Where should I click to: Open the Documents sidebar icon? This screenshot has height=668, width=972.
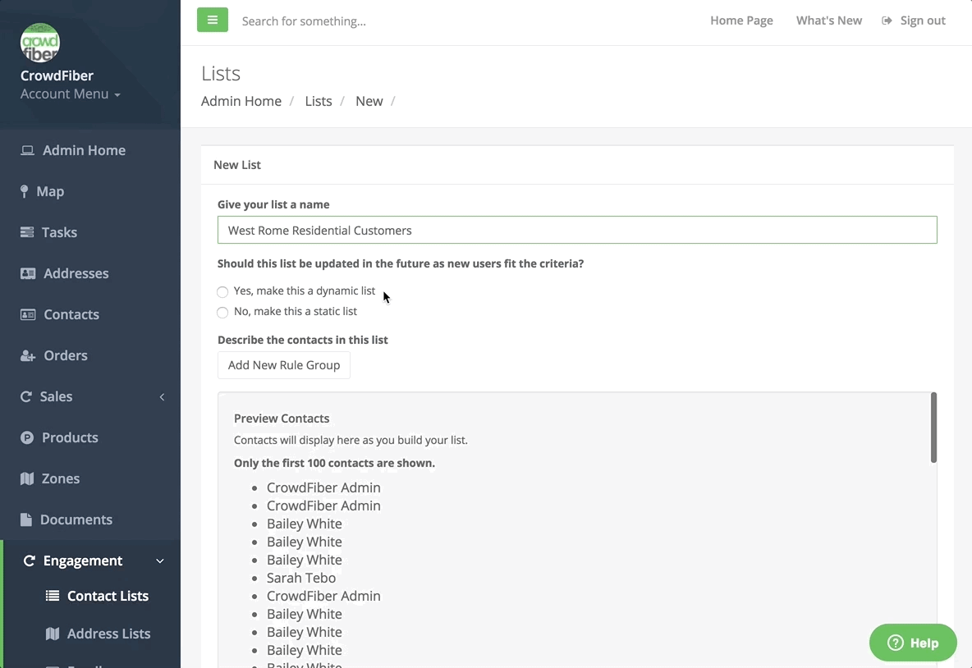coord(27,519)
